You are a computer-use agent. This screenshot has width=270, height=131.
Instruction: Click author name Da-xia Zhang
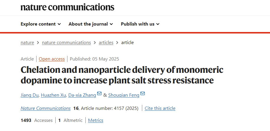tap(82, 95)
